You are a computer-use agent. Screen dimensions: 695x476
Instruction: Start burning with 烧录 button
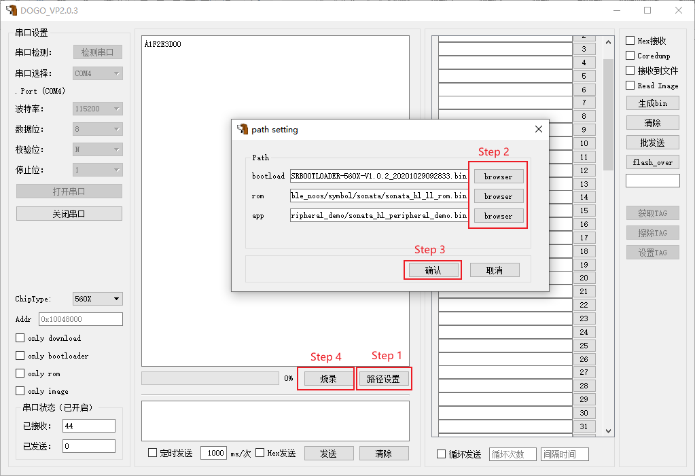click(x=328, y=379)
